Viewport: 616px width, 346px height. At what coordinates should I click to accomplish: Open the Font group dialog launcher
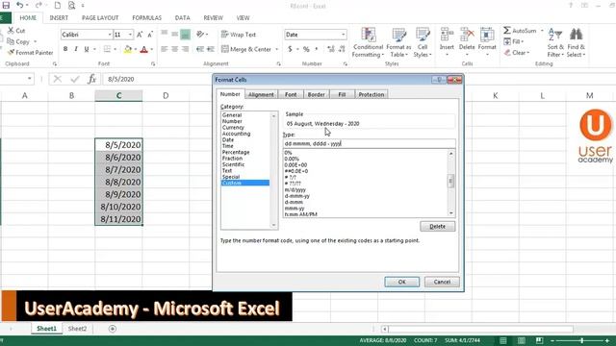click(x=153, y=63)
